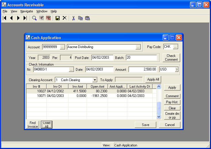The image size is (211, 149).
Task: Click the Apply button
Action: [x=172, y=87]
